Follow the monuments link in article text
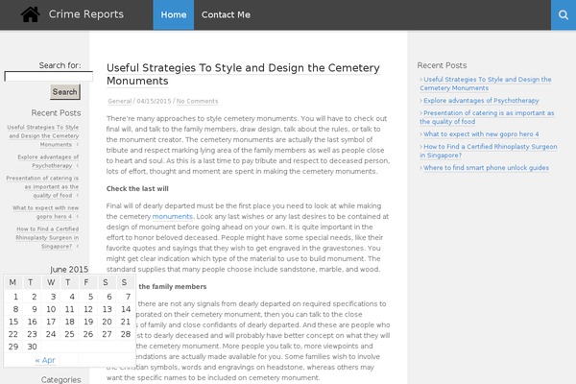 click(x=172, y=216)
